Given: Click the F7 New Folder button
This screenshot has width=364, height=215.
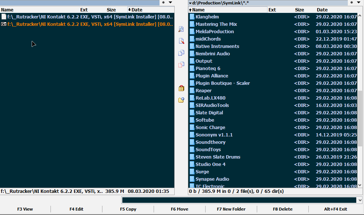Looking at the screenshot, I should click(x=231, y=209).
